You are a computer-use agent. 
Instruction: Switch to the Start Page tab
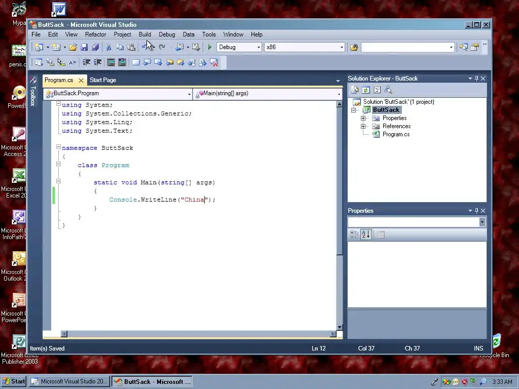coord(103,80)
